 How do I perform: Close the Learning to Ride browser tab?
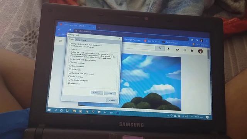coord(93,27)
